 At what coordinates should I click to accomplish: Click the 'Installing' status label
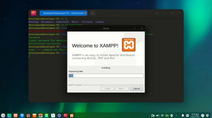pyautogui.click(x=106, y=68)
